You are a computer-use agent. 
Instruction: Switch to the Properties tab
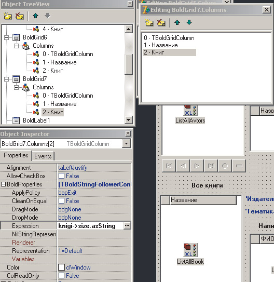[16, 155]
